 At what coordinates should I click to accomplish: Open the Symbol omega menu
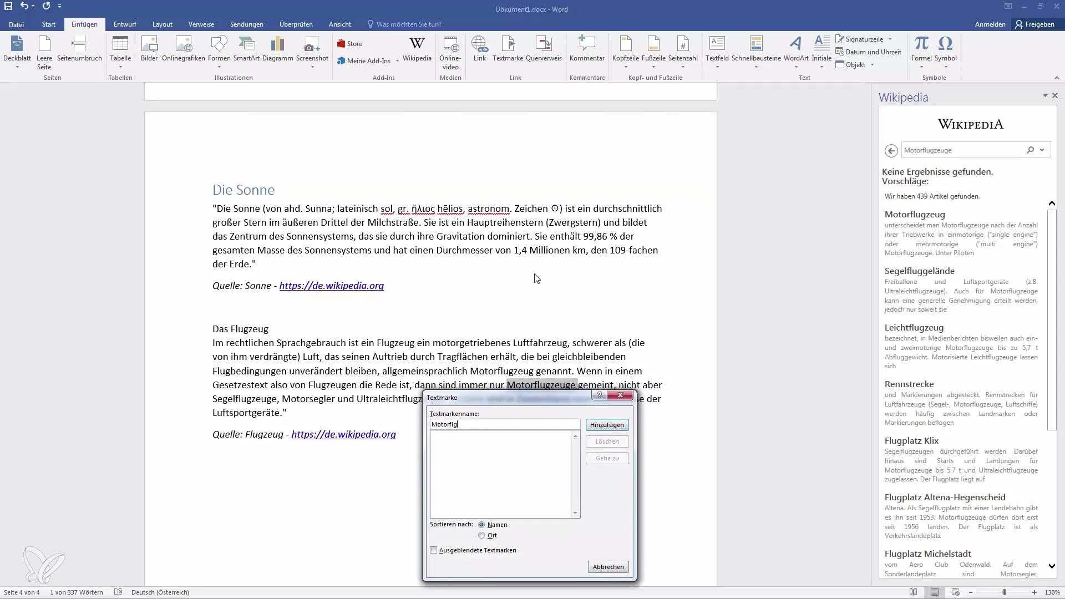tap(945, 52)
